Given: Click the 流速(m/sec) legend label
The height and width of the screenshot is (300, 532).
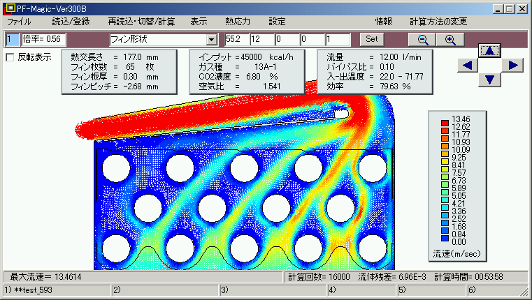Looking at the screenshot, I should (456, 254).
